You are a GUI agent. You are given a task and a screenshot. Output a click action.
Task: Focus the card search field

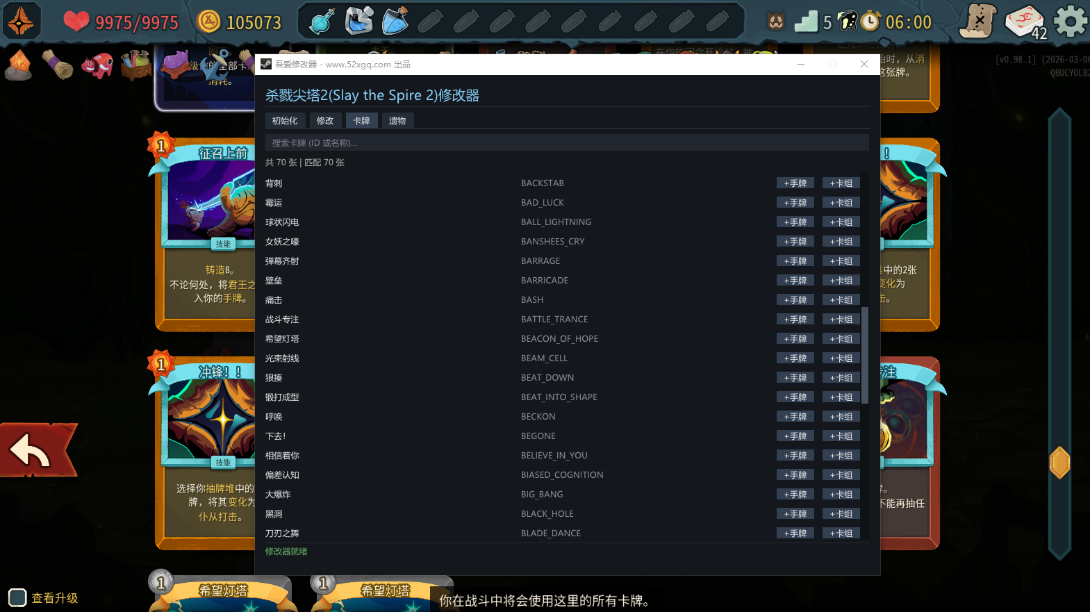point(567,142)
